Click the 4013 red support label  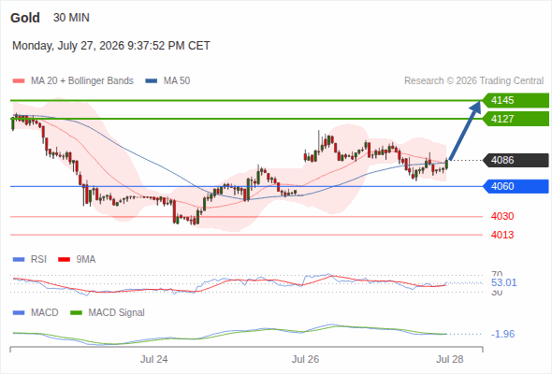[502, 235]
